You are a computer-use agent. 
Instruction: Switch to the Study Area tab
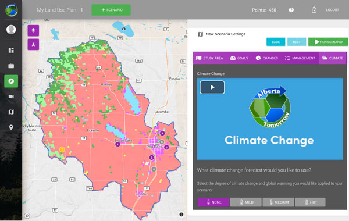coord(209,58)
